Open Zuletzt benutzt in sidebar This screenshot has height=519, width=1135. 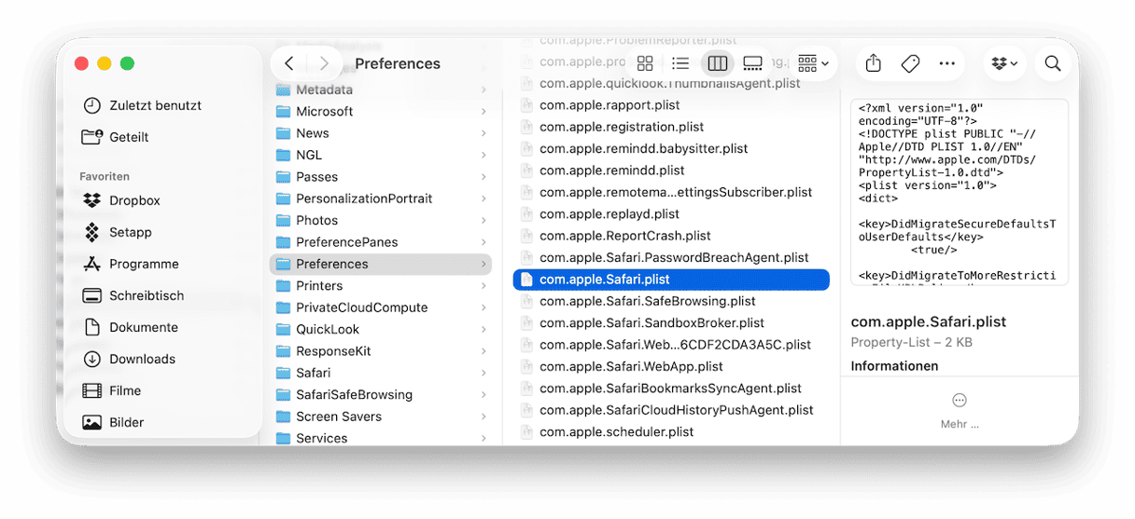(142, 105)
